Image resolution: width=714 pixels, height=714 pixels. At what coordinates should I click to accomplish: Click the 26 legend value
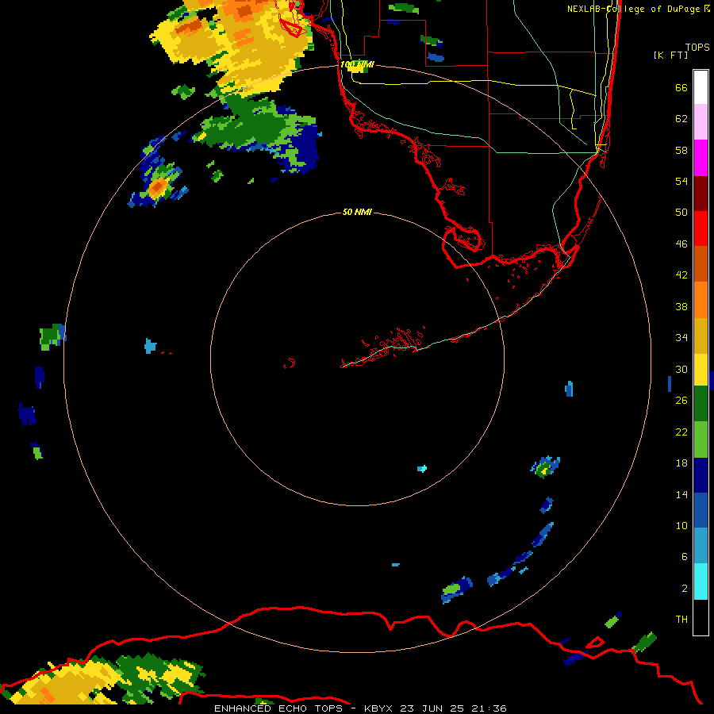681,401
